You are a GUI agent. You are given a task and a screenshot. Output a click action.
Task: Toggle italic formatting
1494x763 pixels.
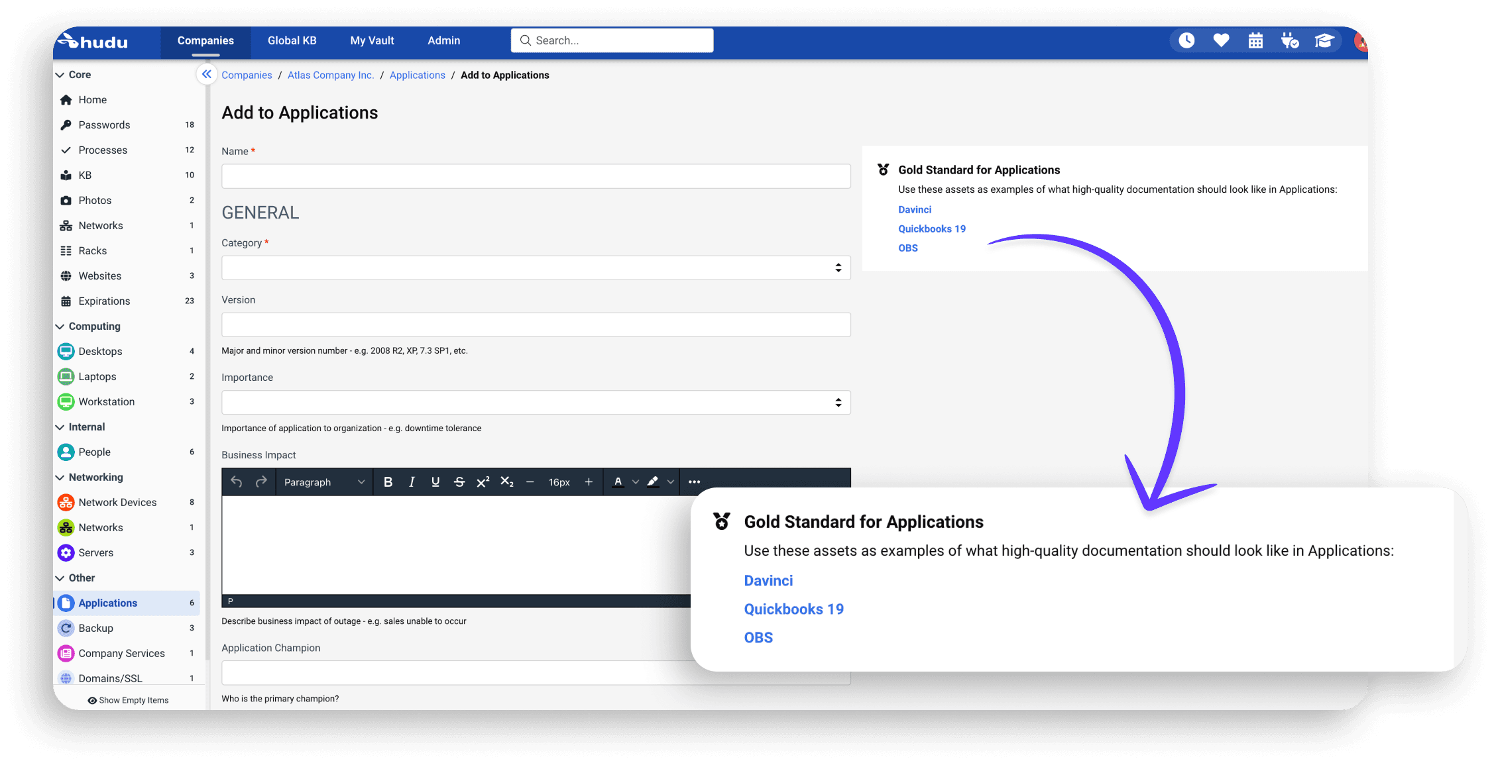point(412,482)
